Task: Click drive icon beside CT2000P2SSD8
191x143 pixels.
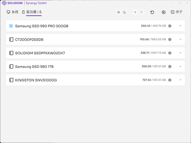Action: 11,40
